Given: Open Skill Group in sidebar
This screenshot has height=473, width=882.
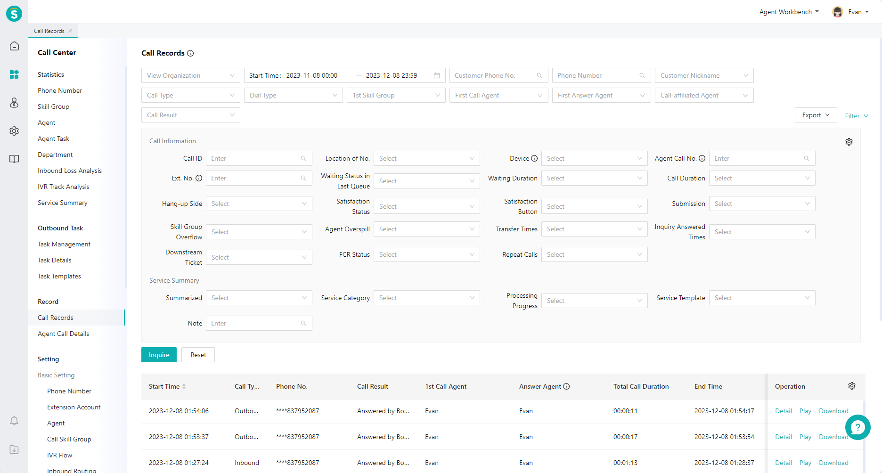Looking at the screenshot, I should [53, 106].
